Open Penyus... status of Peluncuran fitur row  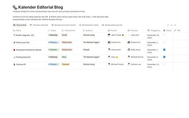53,42
